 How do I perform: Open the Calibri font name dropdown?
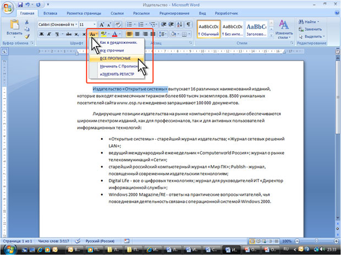pos(76,25)
